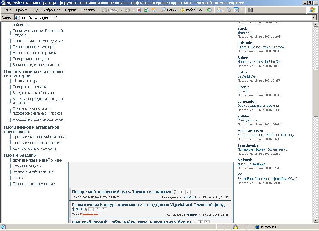Open the EGOG BLOG diary link
The height and width of the screenshot is (231, 319).
tap(246, 76)
